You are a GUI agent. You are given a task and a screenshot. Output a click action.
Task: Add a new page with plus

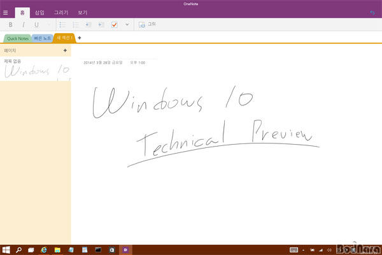[x=65, y=50]
